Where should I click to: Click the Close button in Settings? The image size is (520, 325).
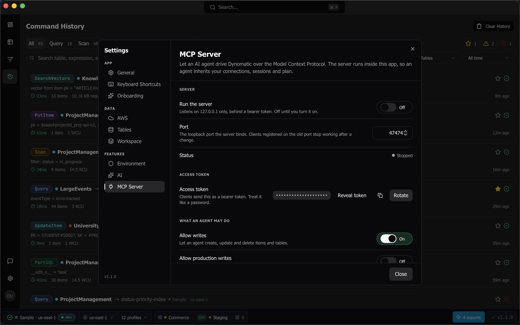pyautogui.click(x=401, y=274)
